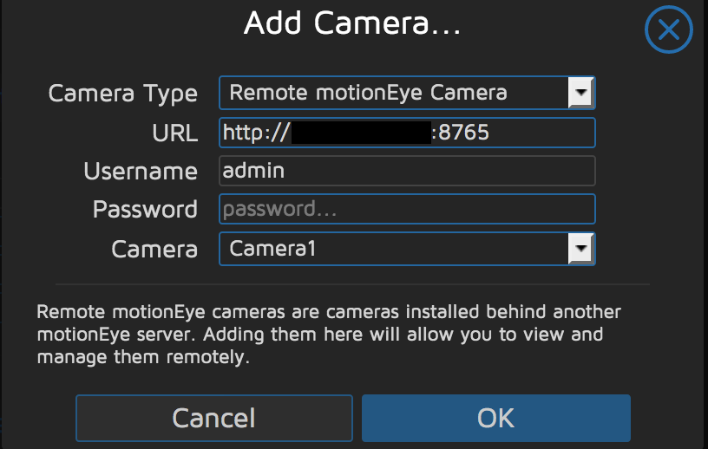
Task: Click the Remote motionEye cameras description text
Action: (329, 335)
